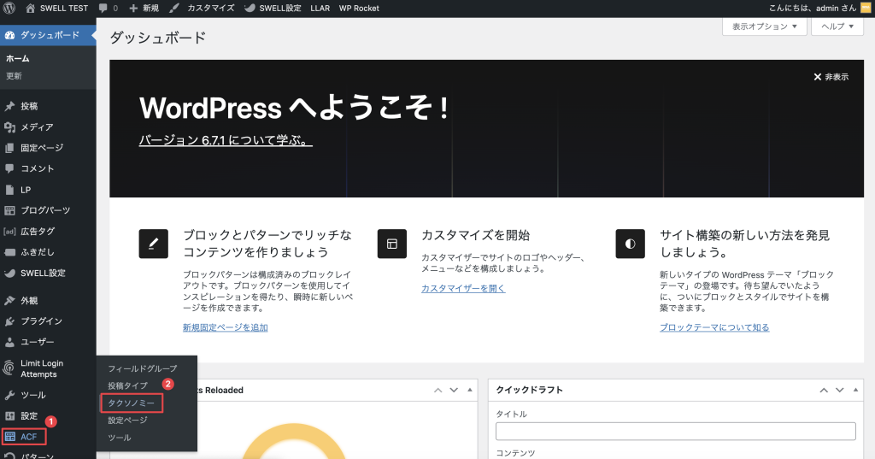
Task: Open 投稿 pushpin menu icon
Action: pyautogui.click(x=9, y=106)
